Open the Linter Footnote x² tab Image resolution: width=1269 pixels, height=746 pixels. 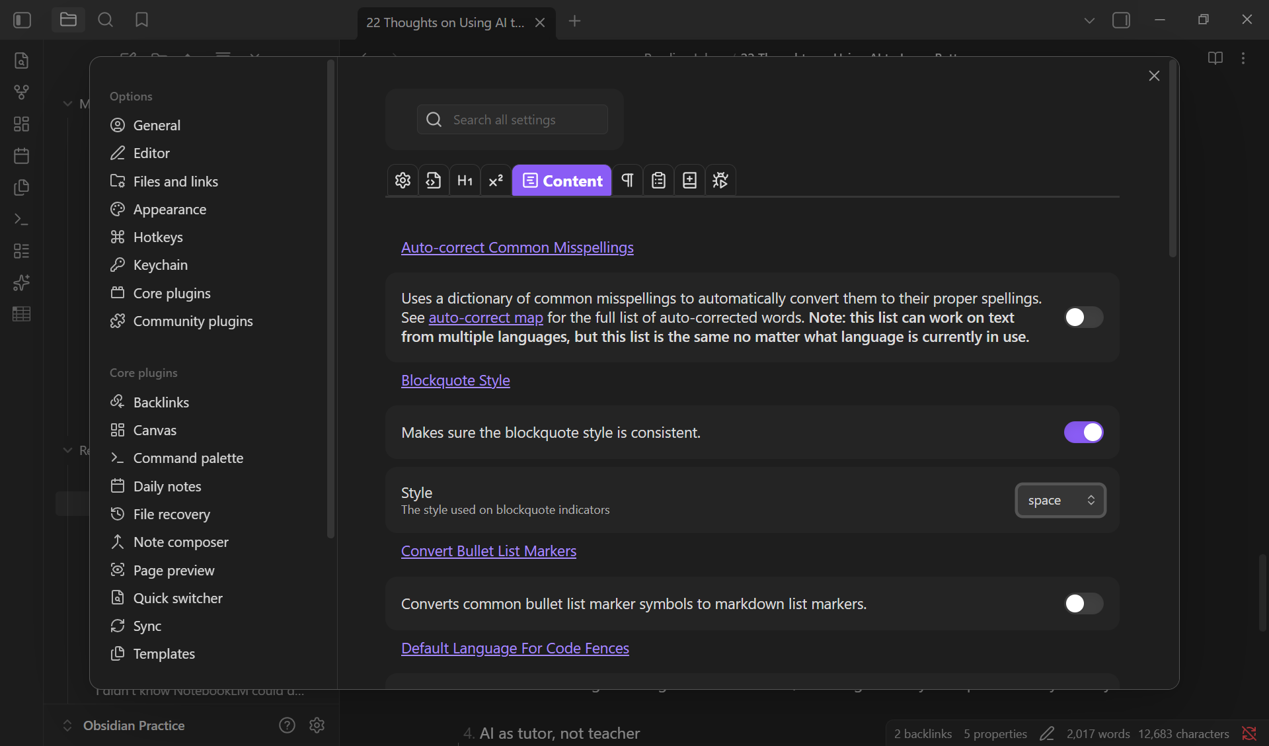[496, 181]
